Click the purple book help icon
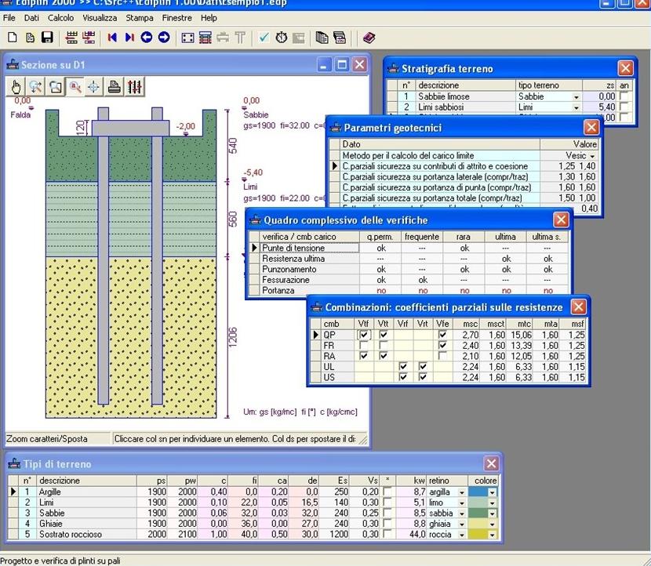The image size is (651, 566). click(x=369, y=37)
